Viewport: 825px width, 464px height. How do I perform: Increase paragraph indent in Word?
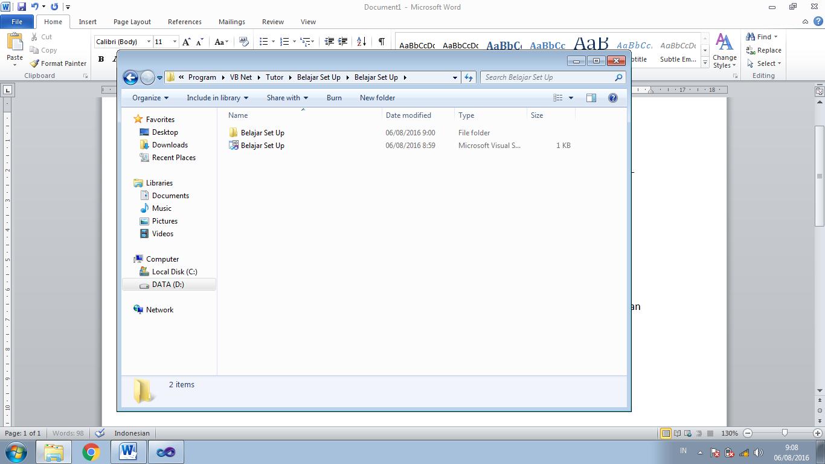pyautogui.click(x=342, y=42)
